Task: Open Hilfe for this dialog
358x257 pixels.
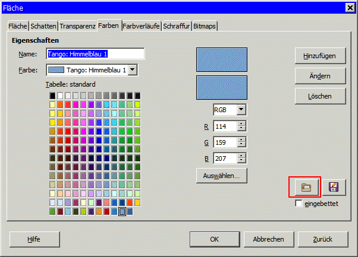Action: tap(34, 239)
